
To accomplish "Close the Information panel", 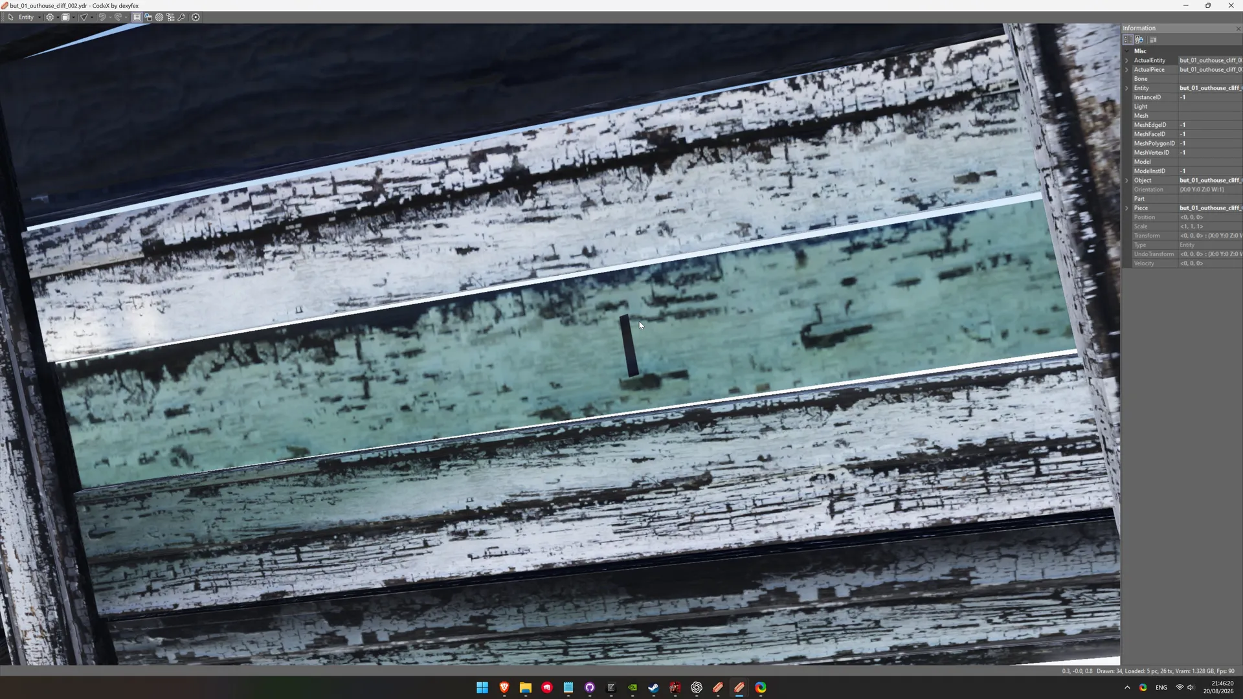I will [1238, 28].
